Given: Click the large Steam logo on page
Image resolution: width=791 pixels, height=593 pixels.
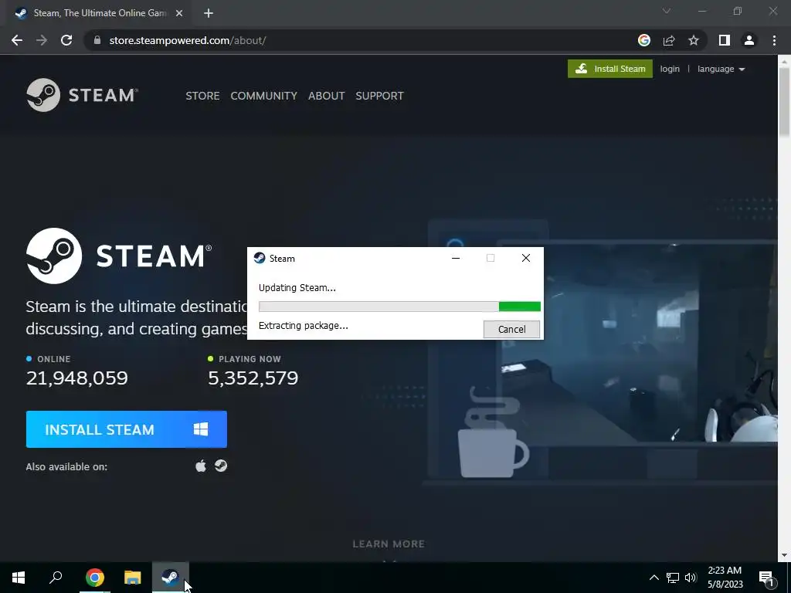Looking at the screenshot, I should click(119, 256).
